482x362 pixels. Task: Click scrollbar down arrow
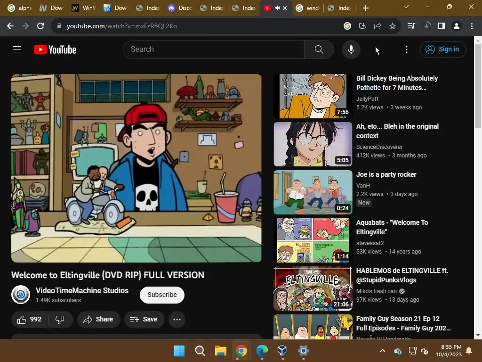(x=478, y=336)
